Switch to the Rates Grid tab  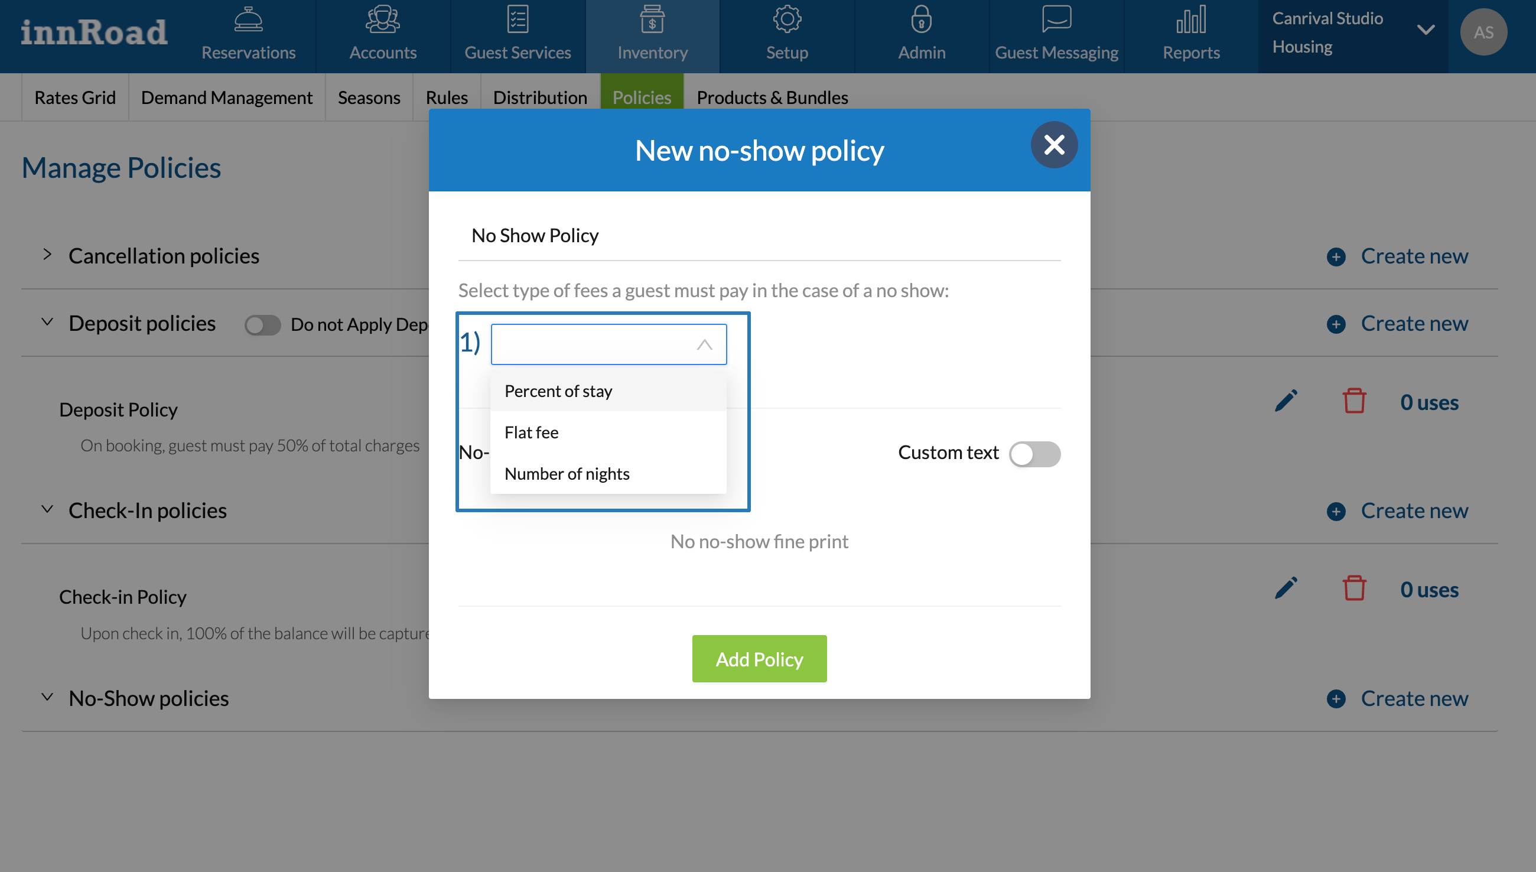pos(75,97)
